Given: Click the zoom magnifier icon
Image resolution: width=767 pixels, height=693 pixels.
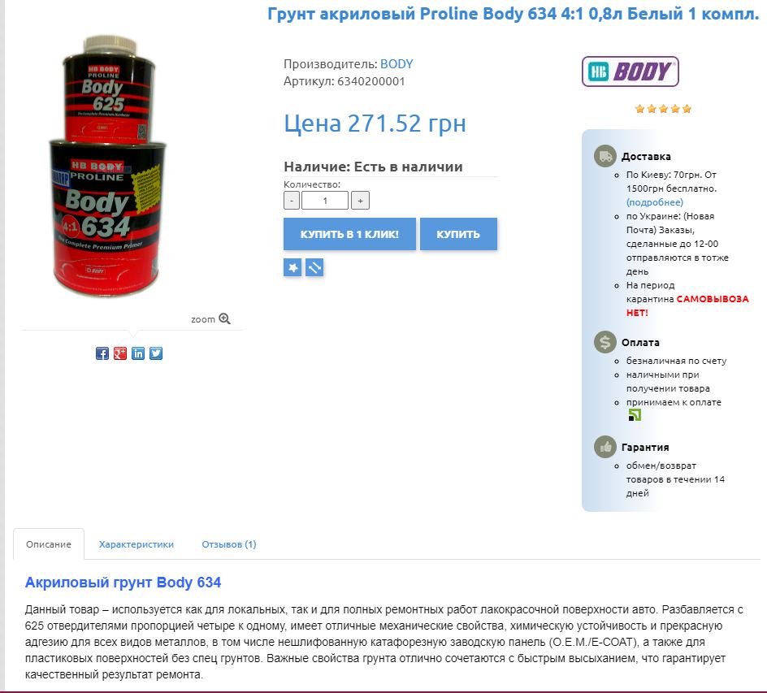Looking at the screenshot, I should (224, 318).
